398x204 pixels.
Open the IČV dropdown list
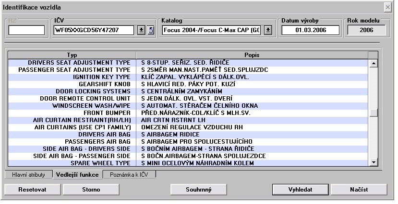tap(141, 31)
